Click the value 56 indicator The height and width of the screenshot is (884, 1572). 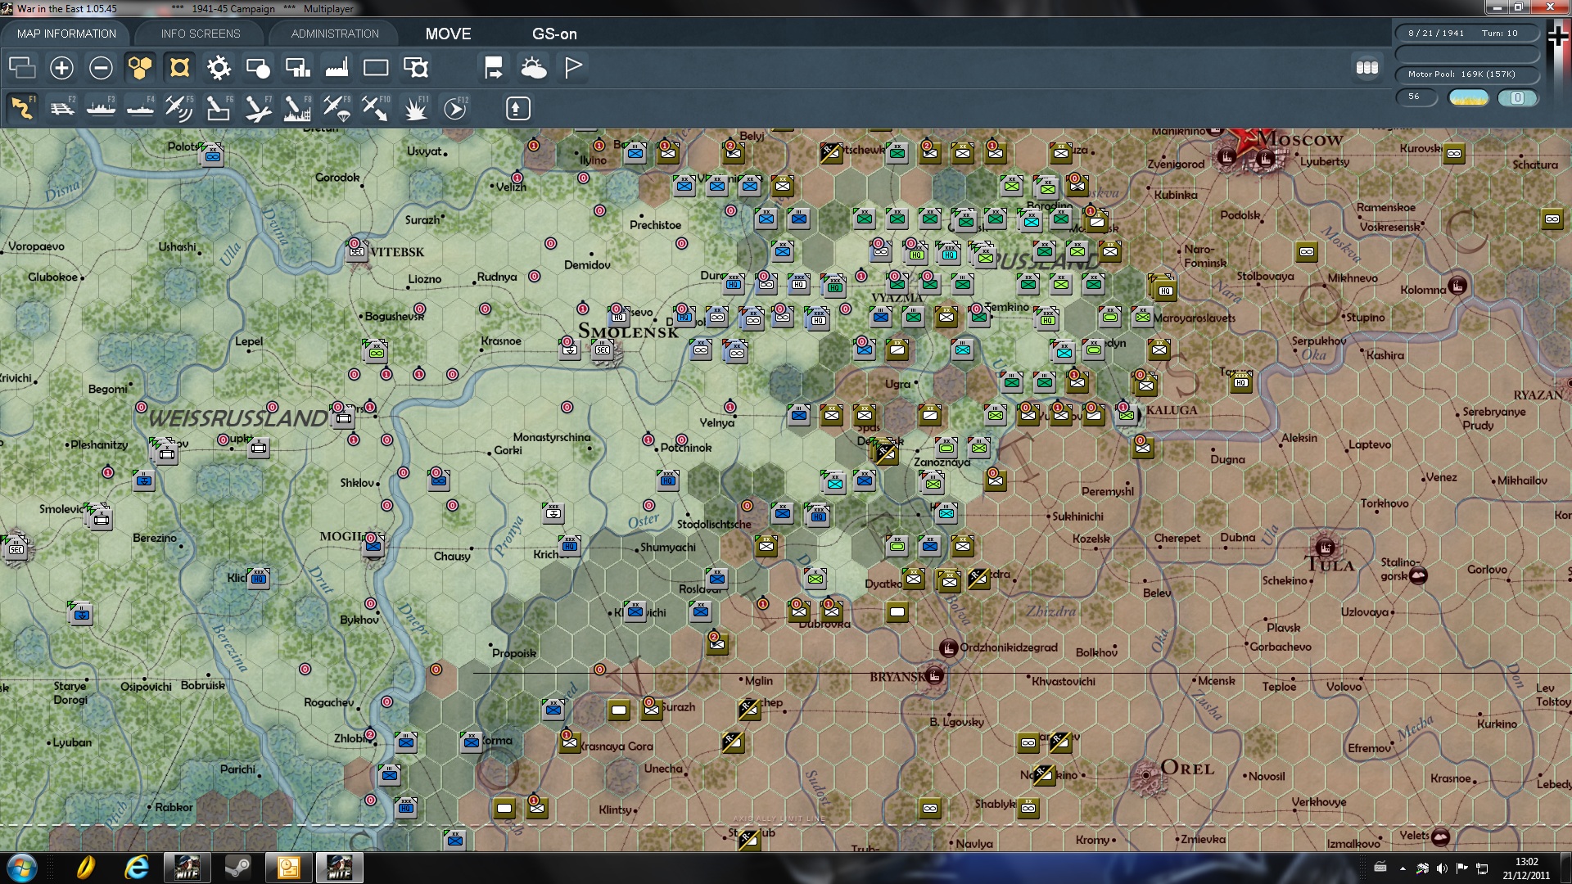(x=1416, y=97)
